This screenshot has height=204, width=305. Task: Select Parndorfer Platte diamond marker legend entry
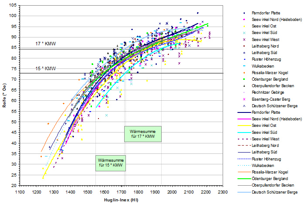[x=262, y=13]
